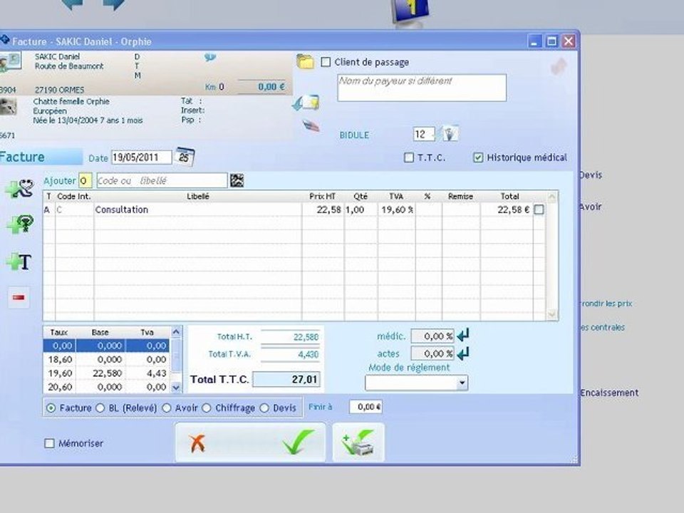Click the Qté cell 1,00

coord(361,209)
